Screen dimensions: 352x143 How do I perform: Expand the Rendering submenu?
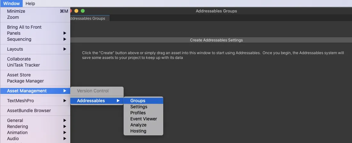tap(35, 126)
